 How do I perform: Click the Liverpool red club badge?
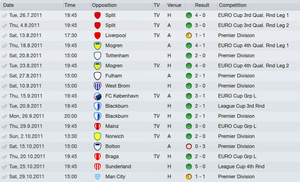[98, 35]
